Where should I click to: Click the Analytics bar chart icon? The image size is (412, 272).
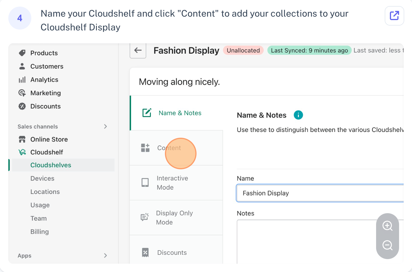click(22, 79)
